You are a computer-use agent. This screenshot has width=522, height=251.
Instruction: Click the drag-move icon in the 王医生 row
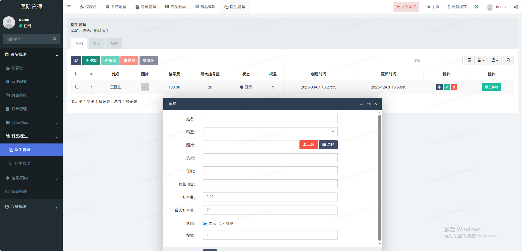439,87
